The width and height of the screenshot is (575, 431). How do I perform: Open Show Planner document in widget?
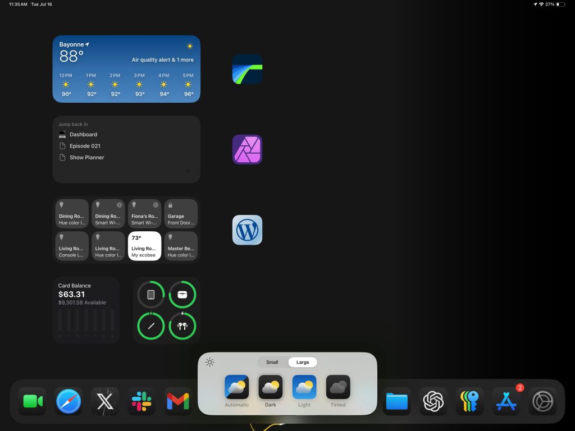[86, 158]
